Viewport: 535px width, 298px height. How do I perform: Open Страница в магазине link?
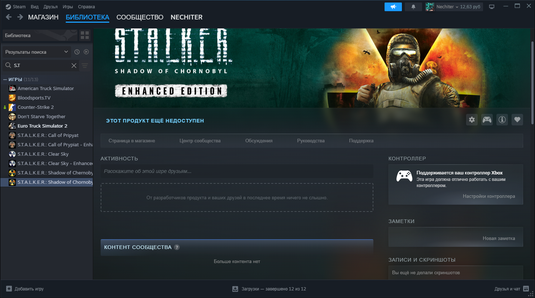[x=132, y=141]
